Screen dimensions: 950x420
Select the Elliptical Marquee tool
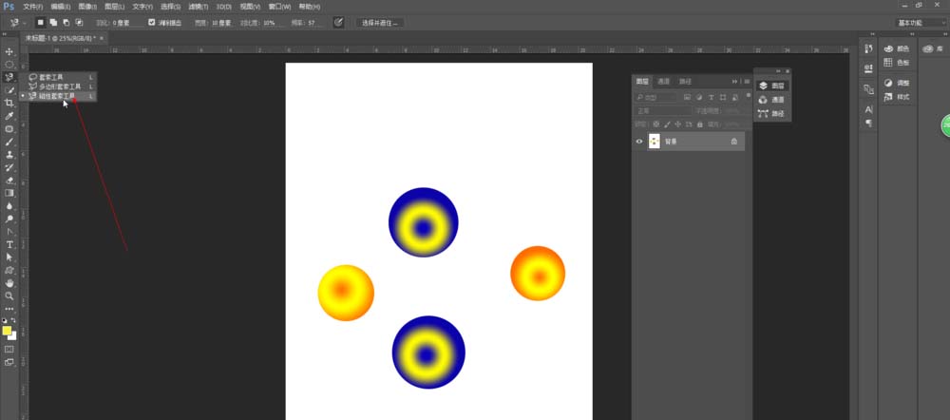coord(9,64)
